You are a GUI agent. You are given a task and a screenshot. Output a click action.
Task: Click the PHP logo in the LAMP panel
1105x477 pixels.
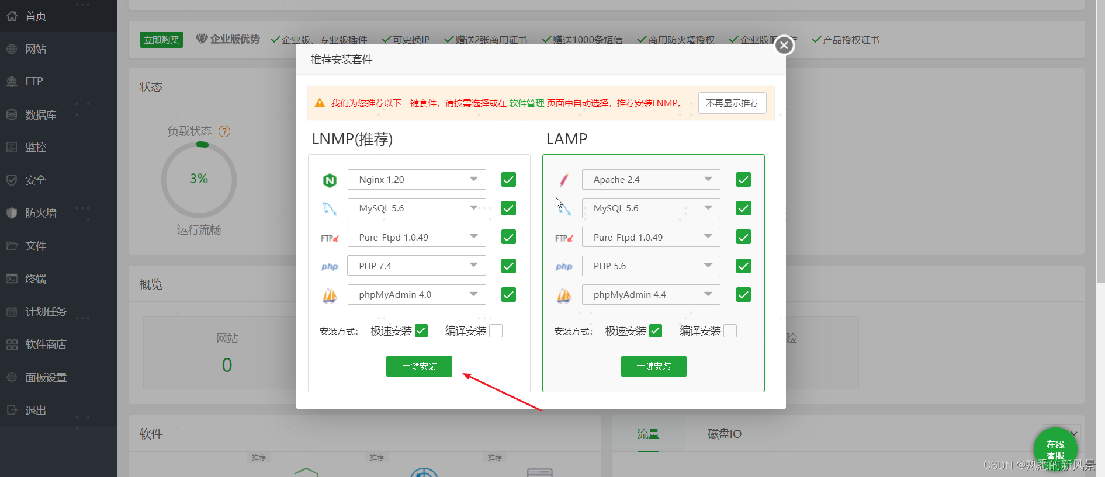[564, 267]
